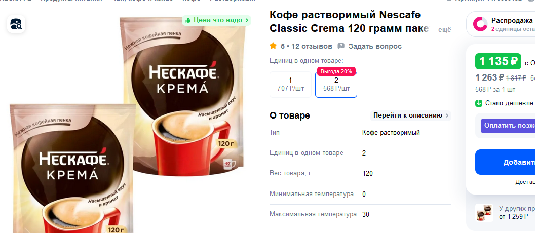Open 'Перейти к описанию' chevron link

click(x=410, y=115)
